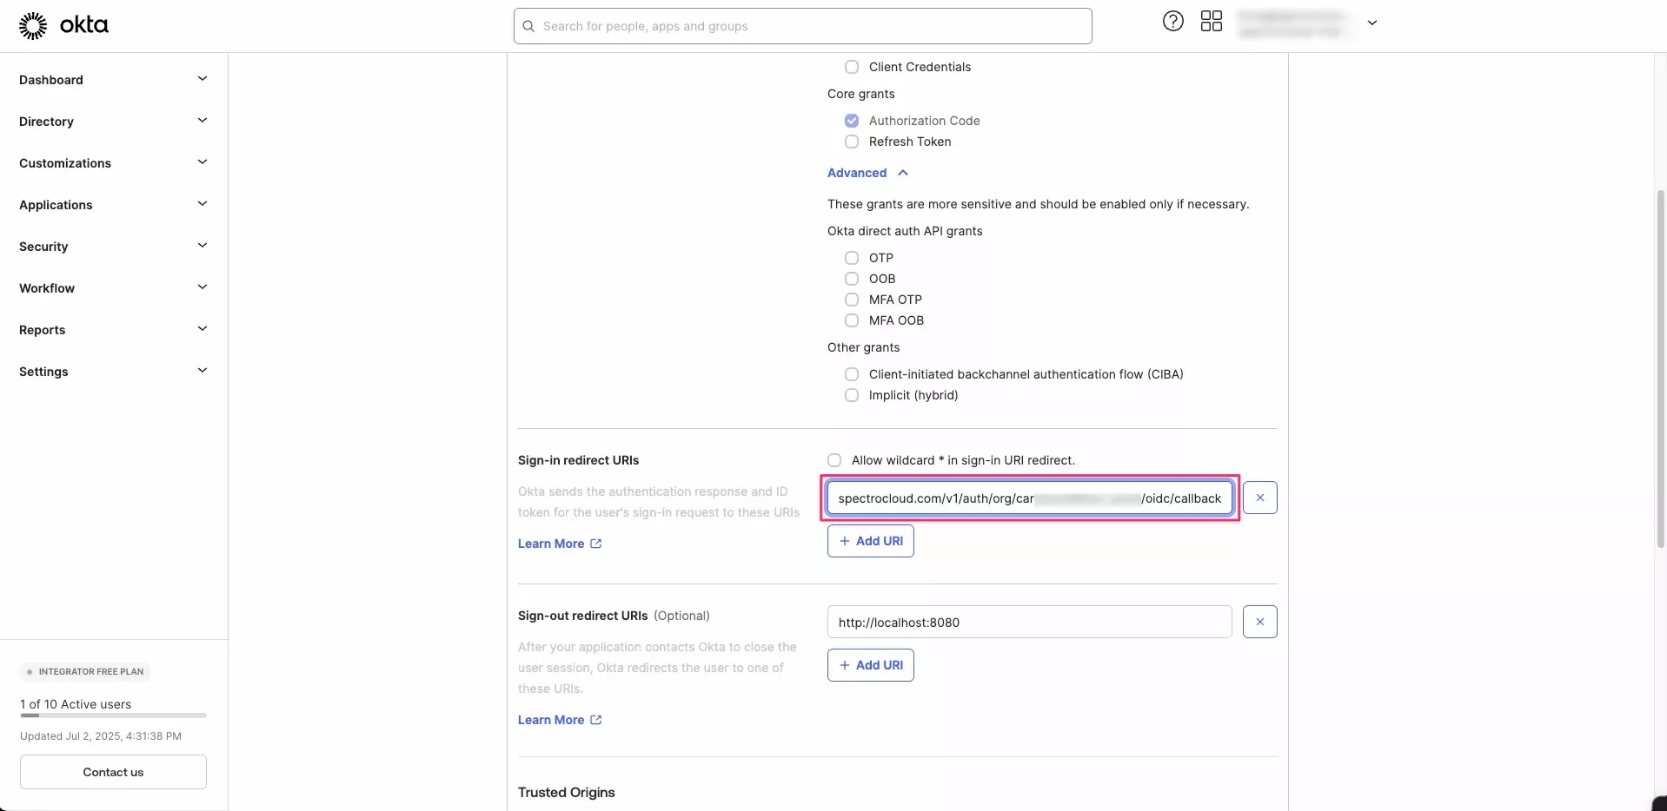Click Add URI under sign-in redirect URIs
1667x811 pixels.
pyautogui.click(x=870, y=540)
